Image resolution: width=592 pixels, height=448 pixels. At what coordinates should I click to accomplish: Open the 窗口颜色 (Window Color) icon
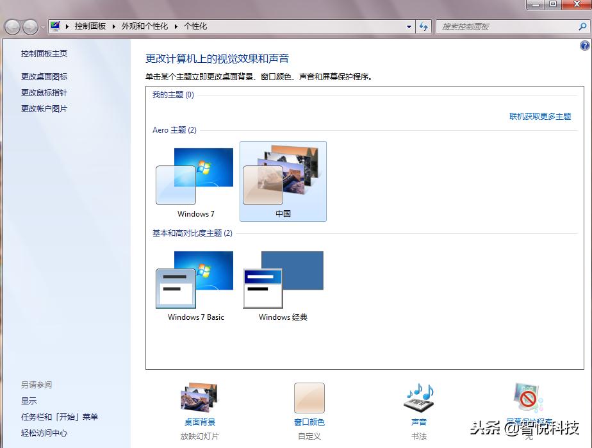(x=309, y=397)
